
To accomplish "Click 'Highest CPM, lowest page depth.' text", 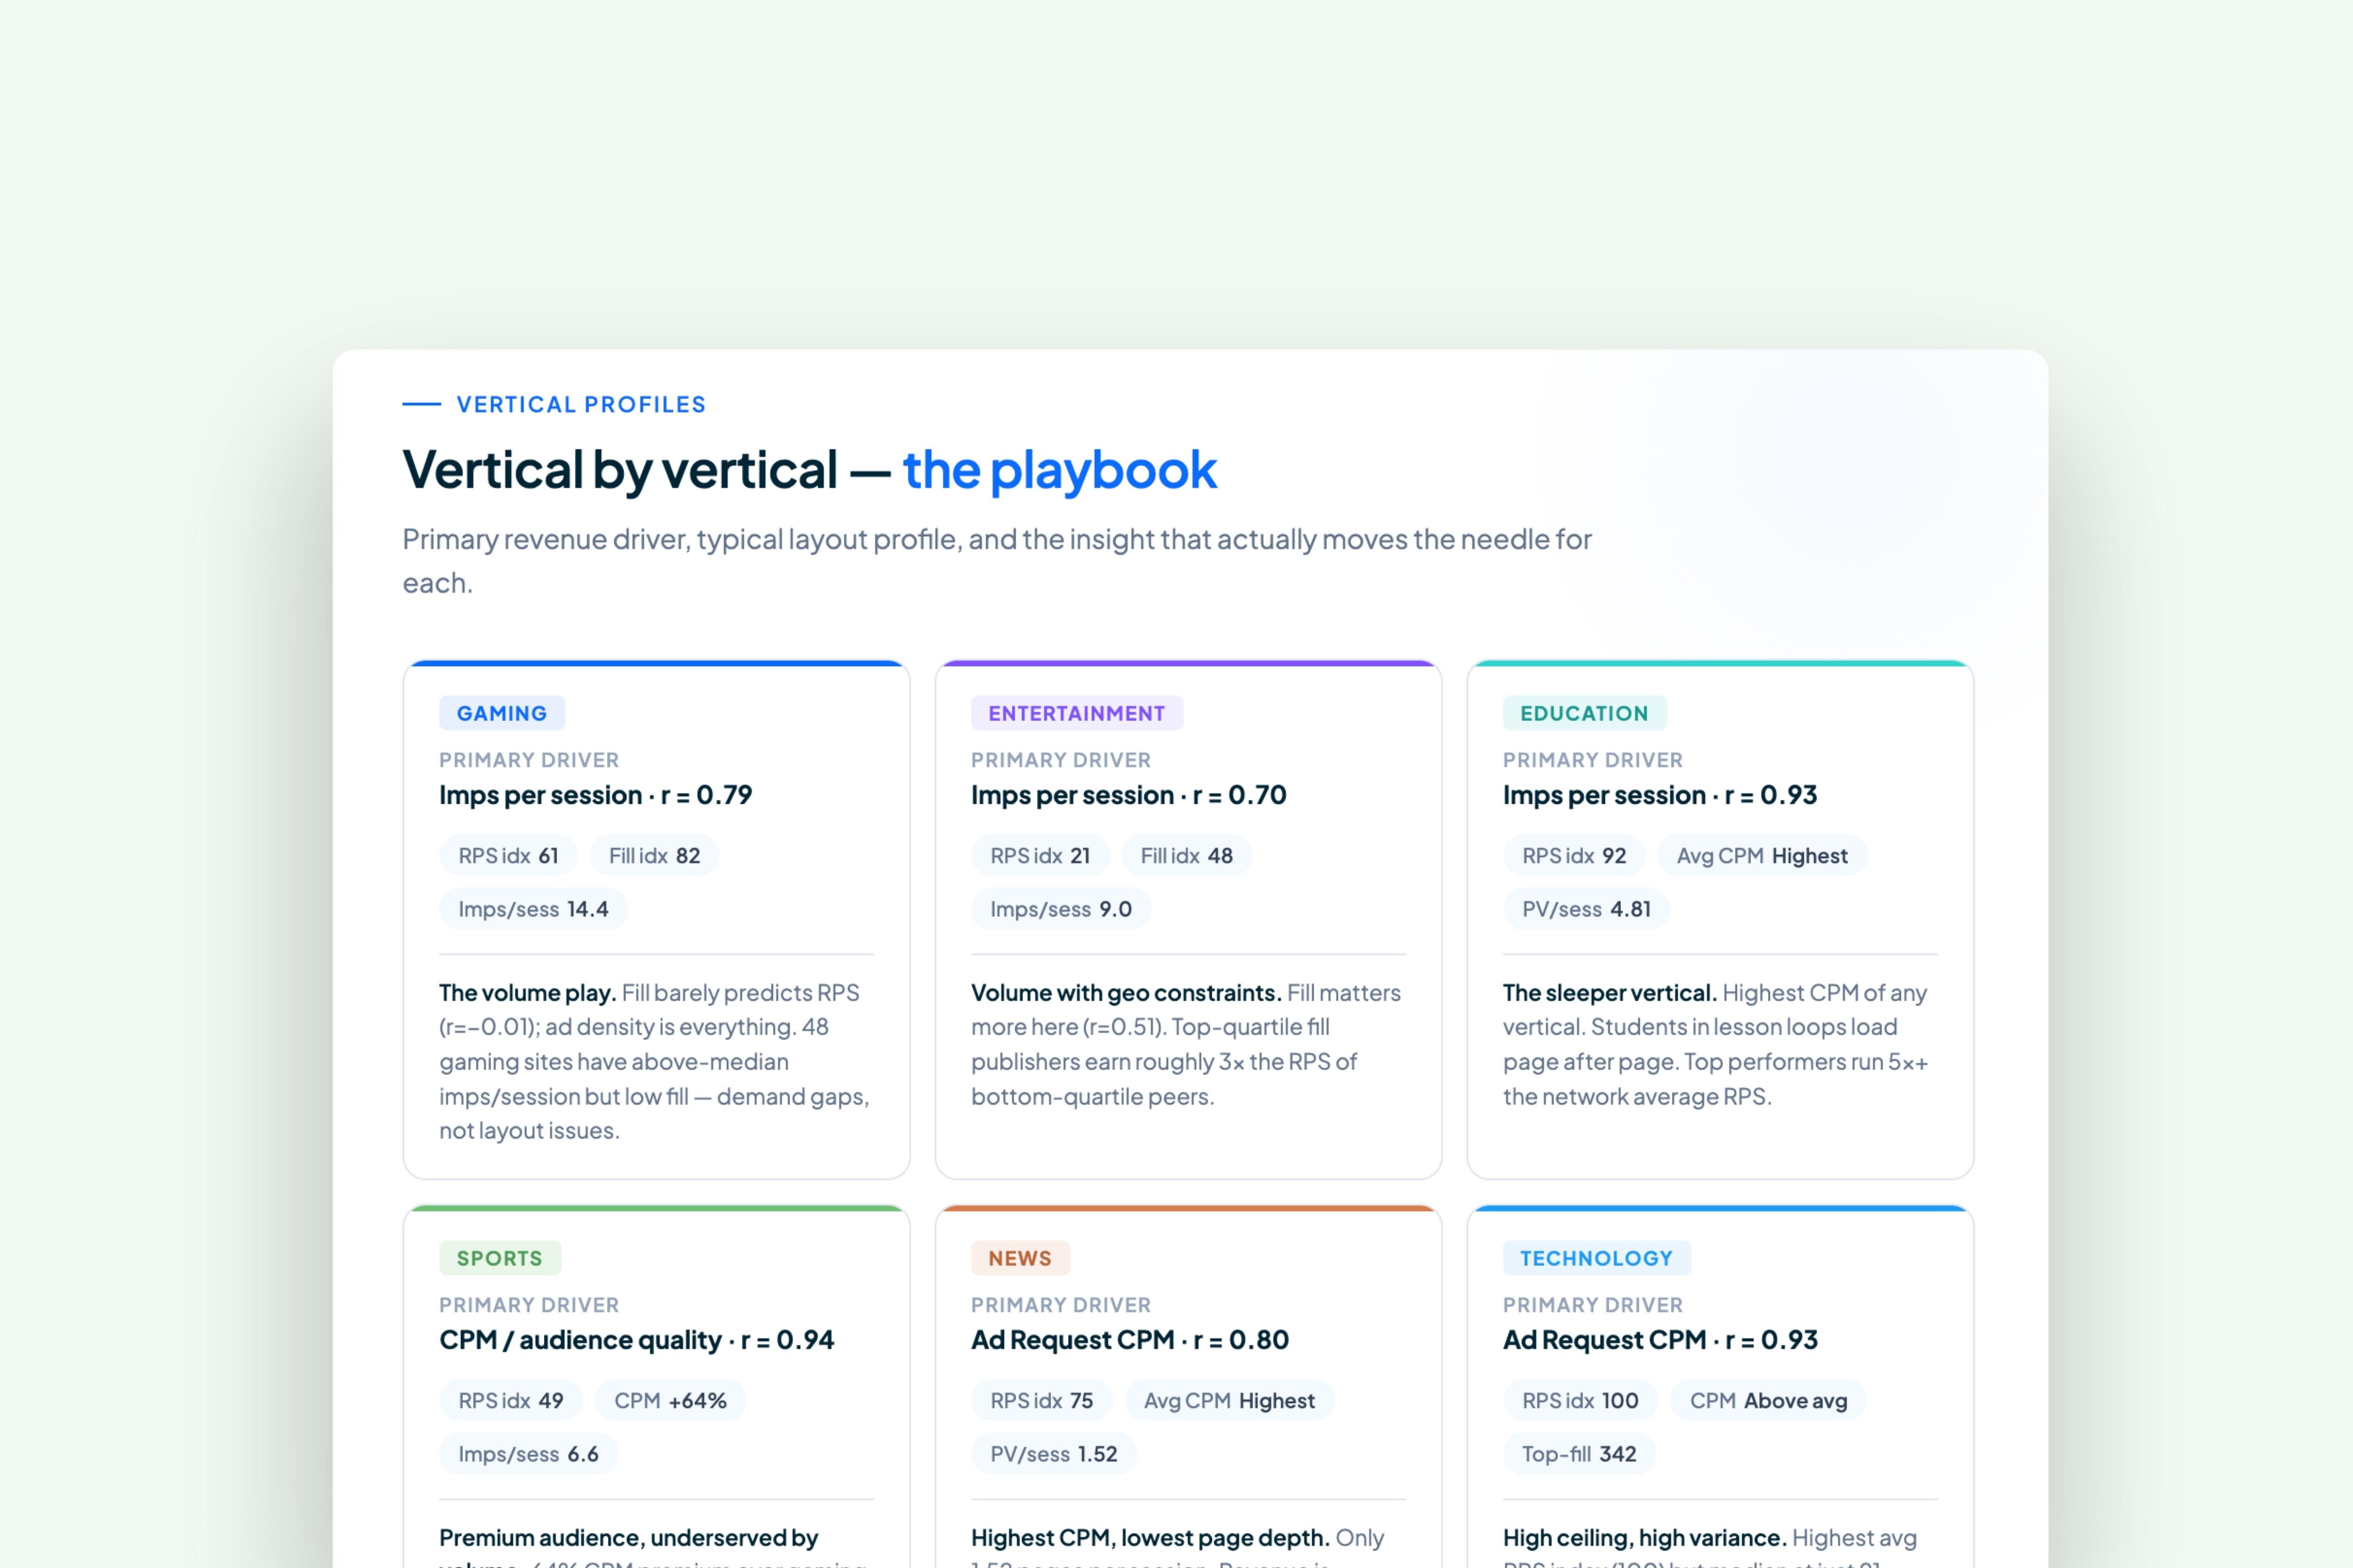I will click(1151, 1538).
